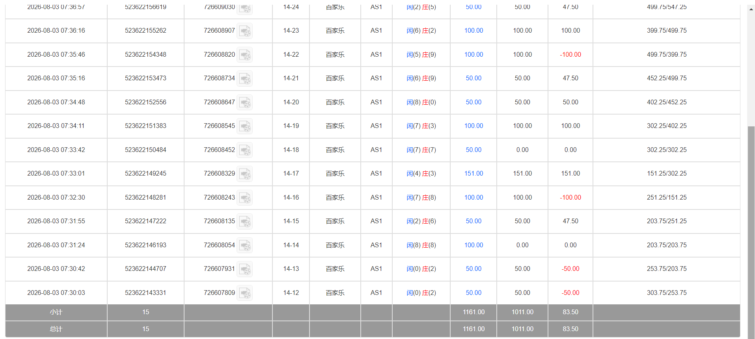Click blue bet amount 100.00 in row 14-14
This screenshot has width=755, height=339.
[x=474, y=245]
